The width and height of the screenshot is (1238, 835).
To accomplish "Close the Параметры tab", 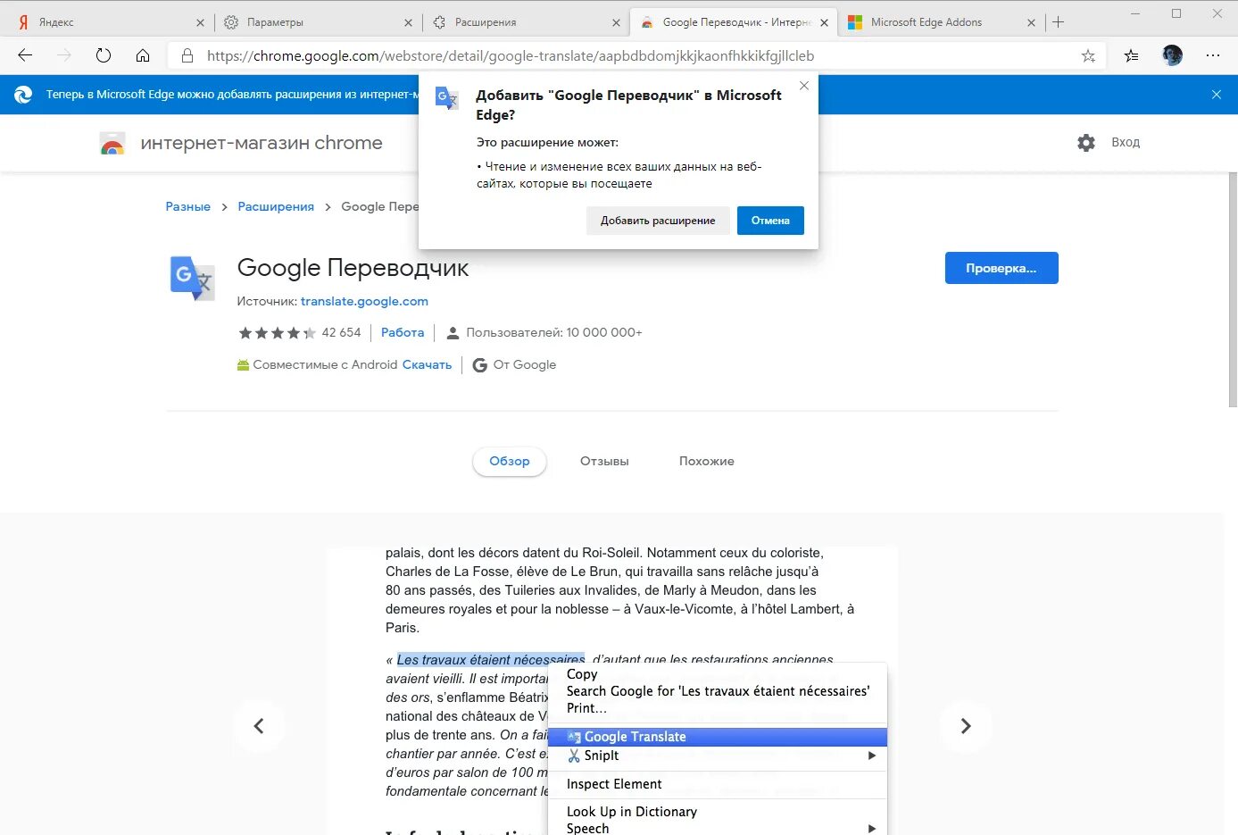I will (408, 22).
